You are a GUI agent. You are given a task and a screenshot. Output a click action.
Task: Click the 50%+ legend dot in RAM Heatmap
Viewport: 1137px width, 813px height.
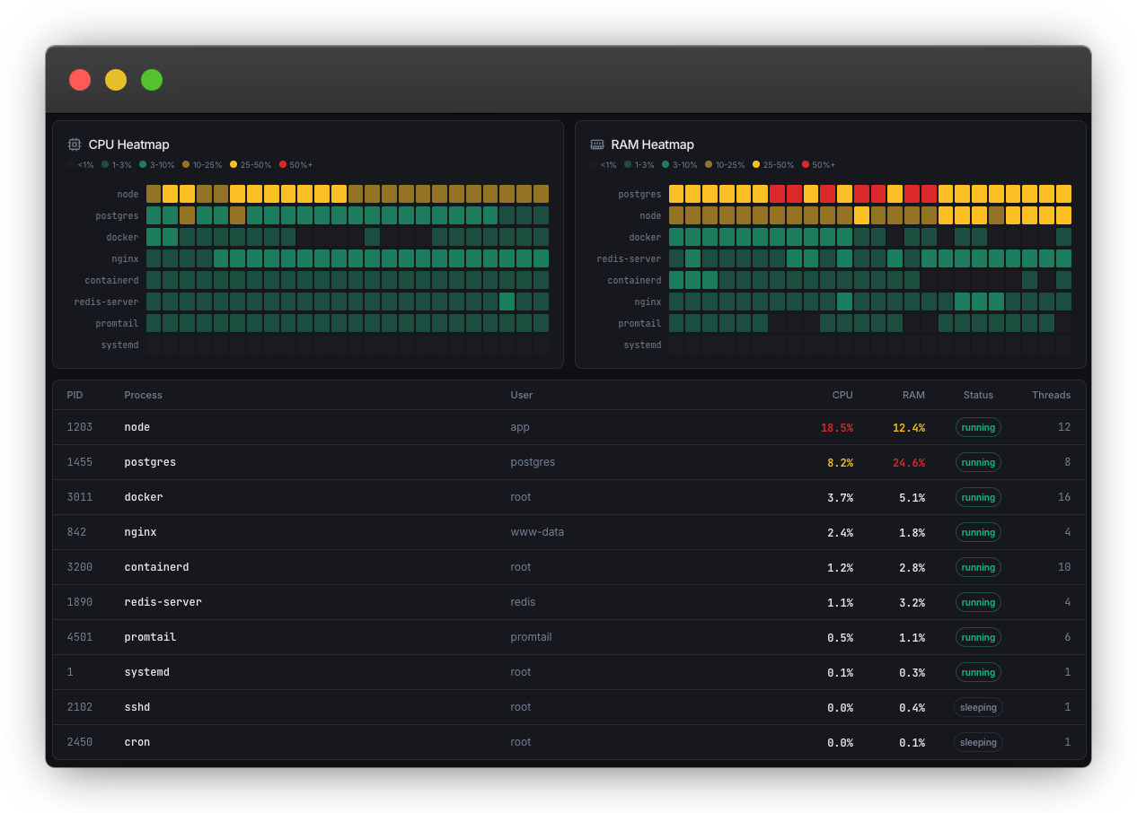tap(806, 164)
